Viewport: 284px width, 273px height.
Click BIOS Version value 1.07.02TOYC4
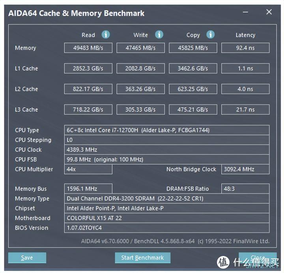click(x=167, y=228)
